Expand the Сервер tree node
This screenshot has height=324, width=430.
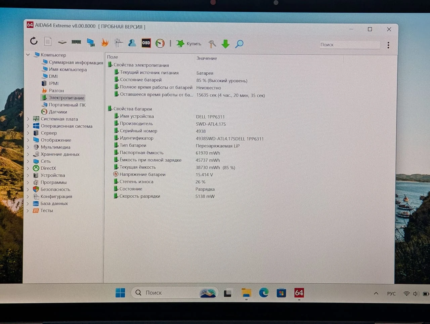[x=28, y=133]
